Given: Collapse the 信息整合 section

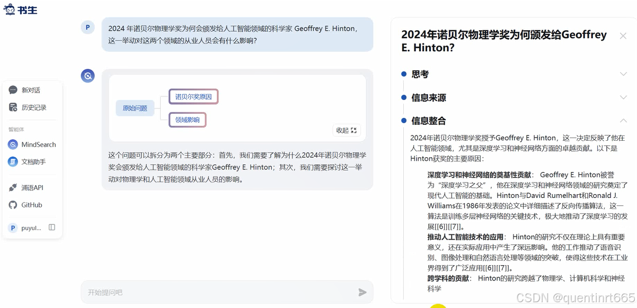Looking at the screenshot, I should (x=623, y=121).
